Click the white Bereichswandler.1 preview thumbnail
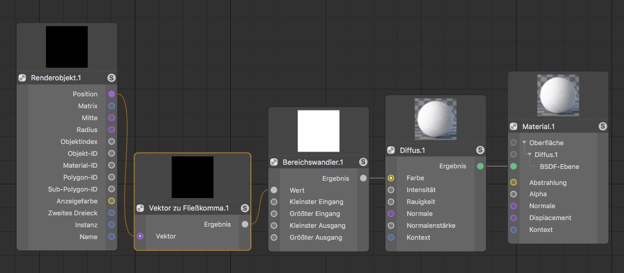 (319, 131)
